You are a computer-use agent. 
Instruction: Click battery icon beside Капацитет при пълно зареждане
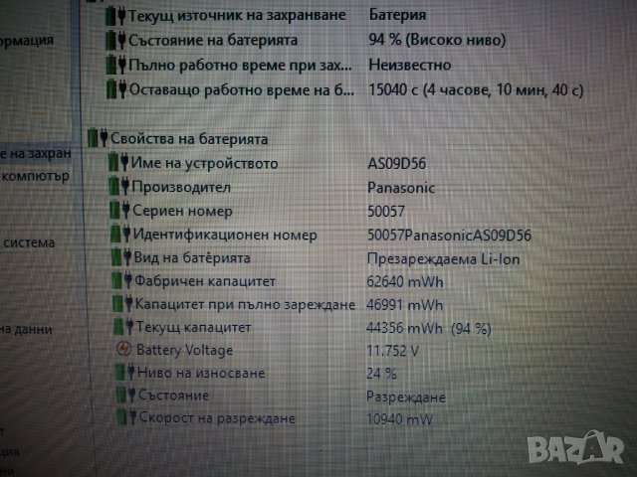coord(123,304)
